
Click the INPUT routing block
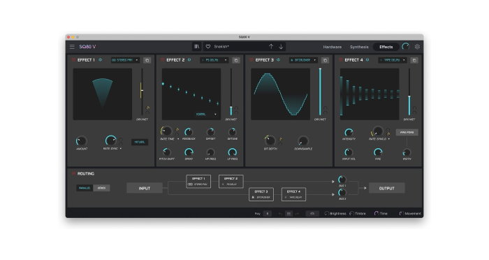coord(145,188)
